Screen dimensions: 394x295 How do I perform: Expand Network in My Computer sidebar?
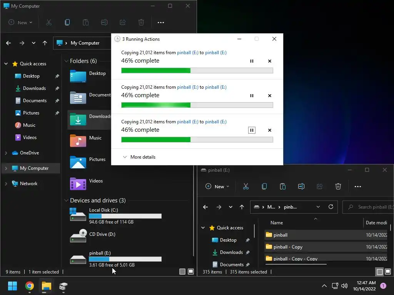coord(6,184)
